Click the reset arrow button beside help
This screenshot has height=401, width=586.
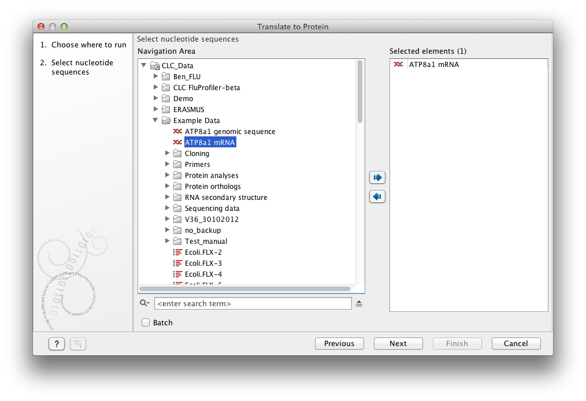(x=77, y=344)
